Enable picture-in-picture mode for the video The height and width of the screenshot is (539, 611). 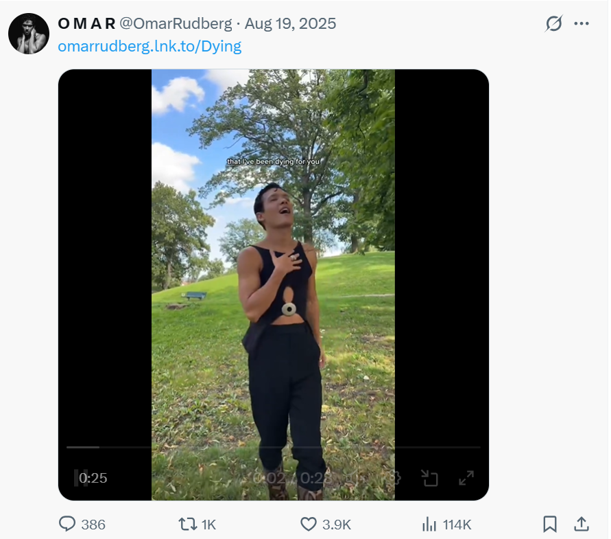tap(430, 478)
